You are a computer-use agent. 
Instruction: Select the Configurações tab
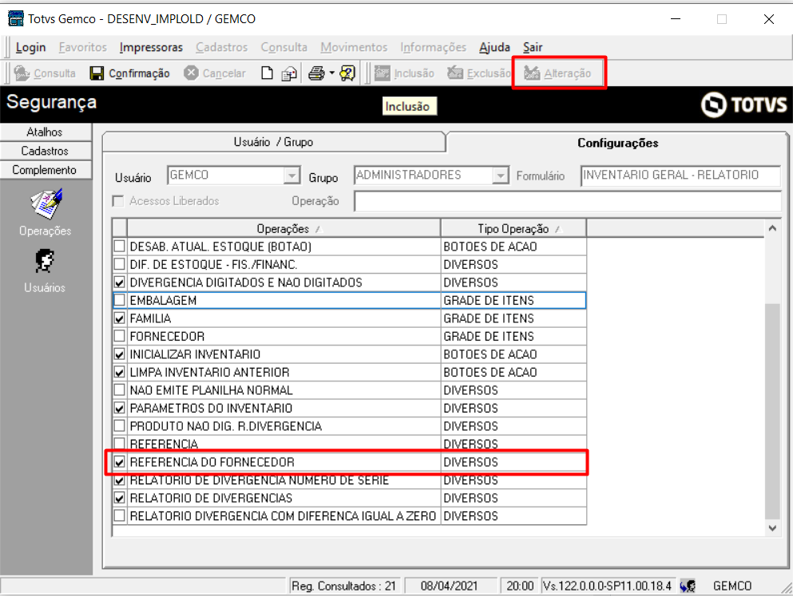click(617, 143)
